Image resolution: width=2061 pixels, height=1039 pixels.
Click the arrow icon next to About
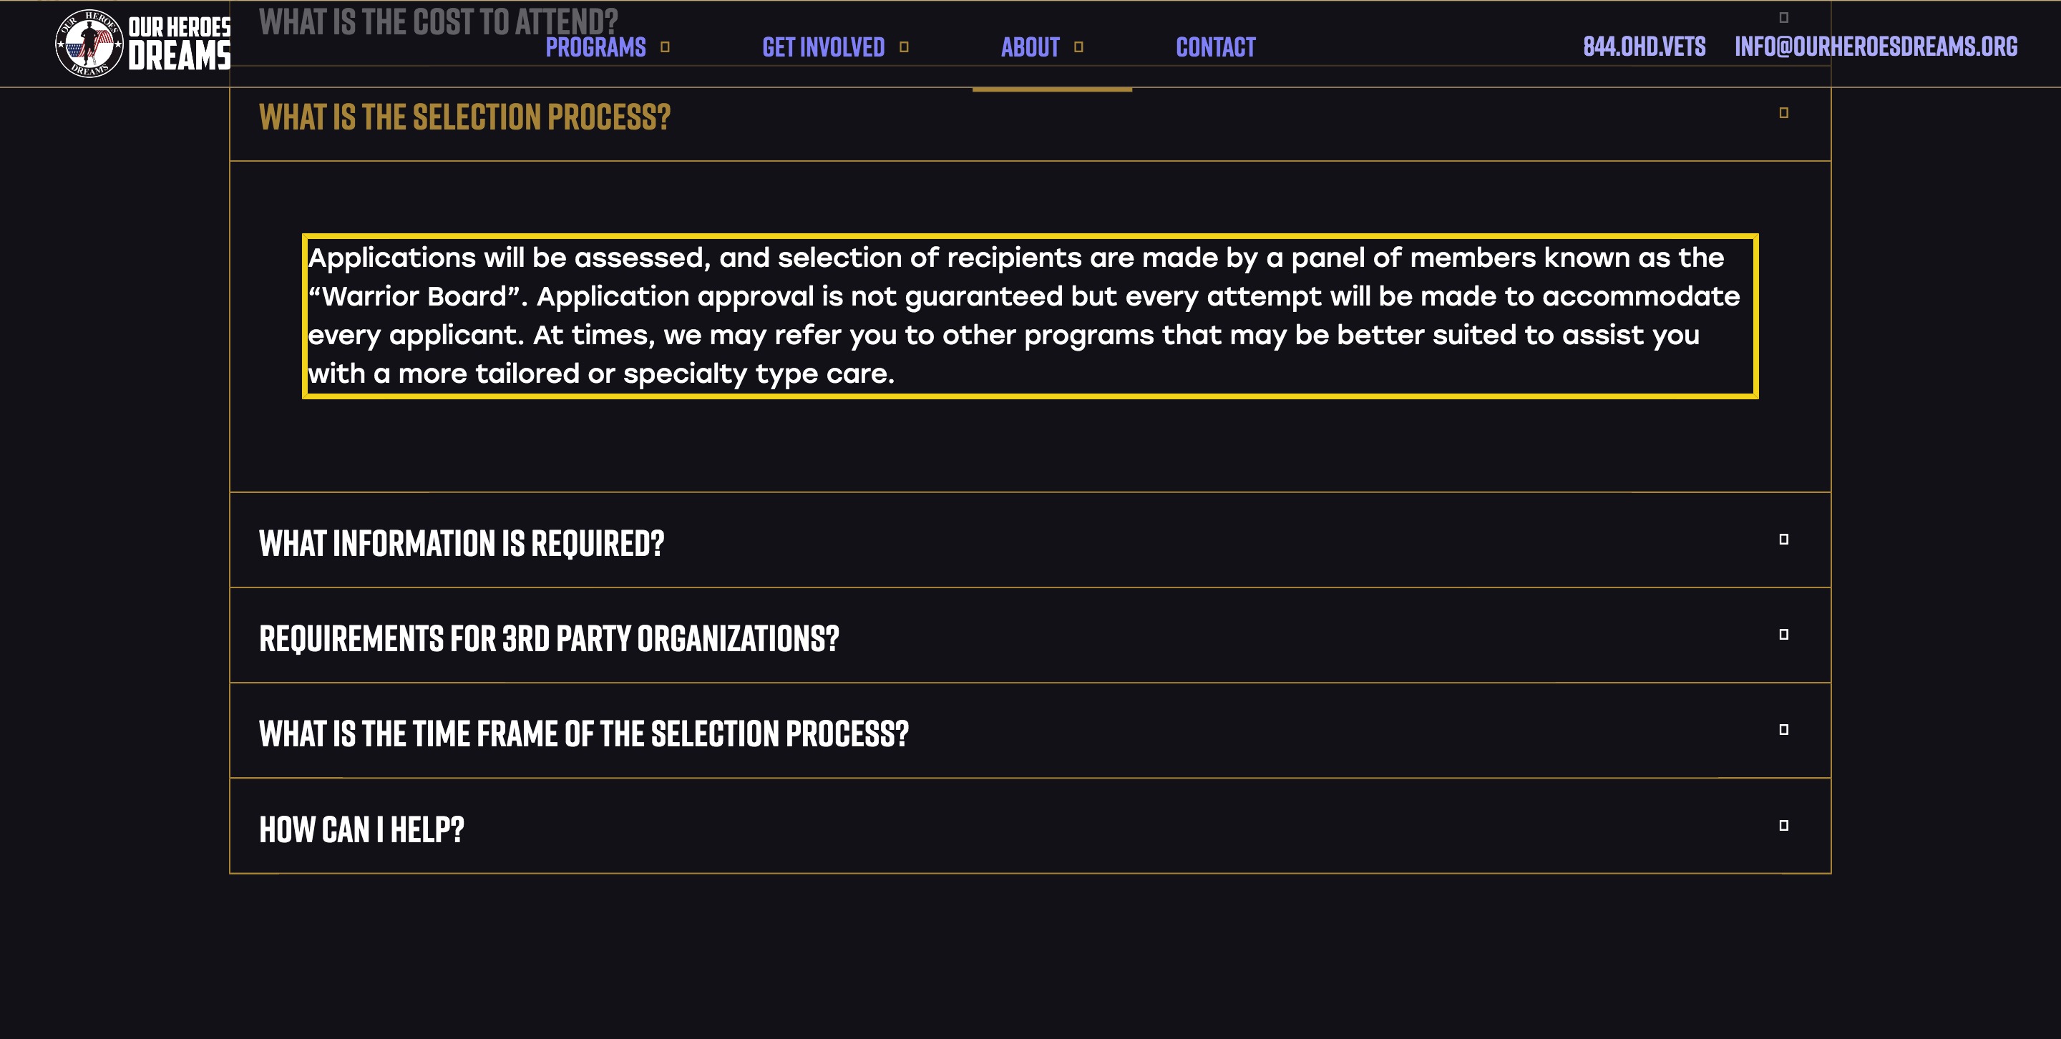coord(1078,47)
